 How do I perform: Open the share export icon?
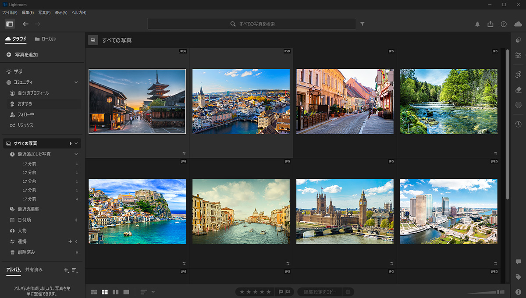pyautogui.click(x=490, y=25)
